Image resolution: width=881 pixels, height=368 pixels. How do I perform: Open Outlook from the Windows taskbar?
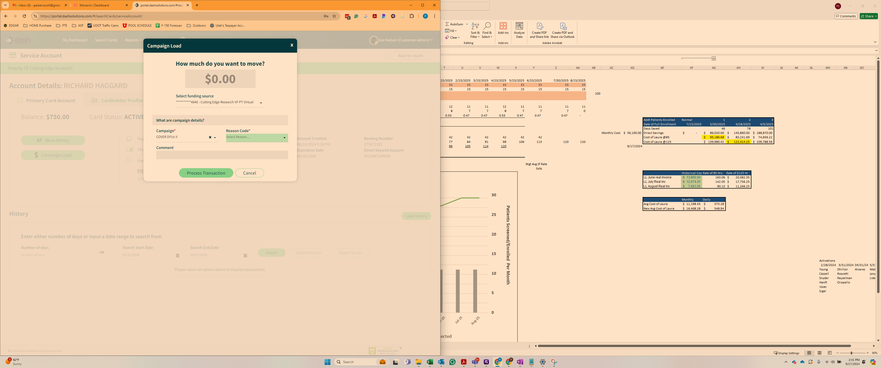coord(441,362)
